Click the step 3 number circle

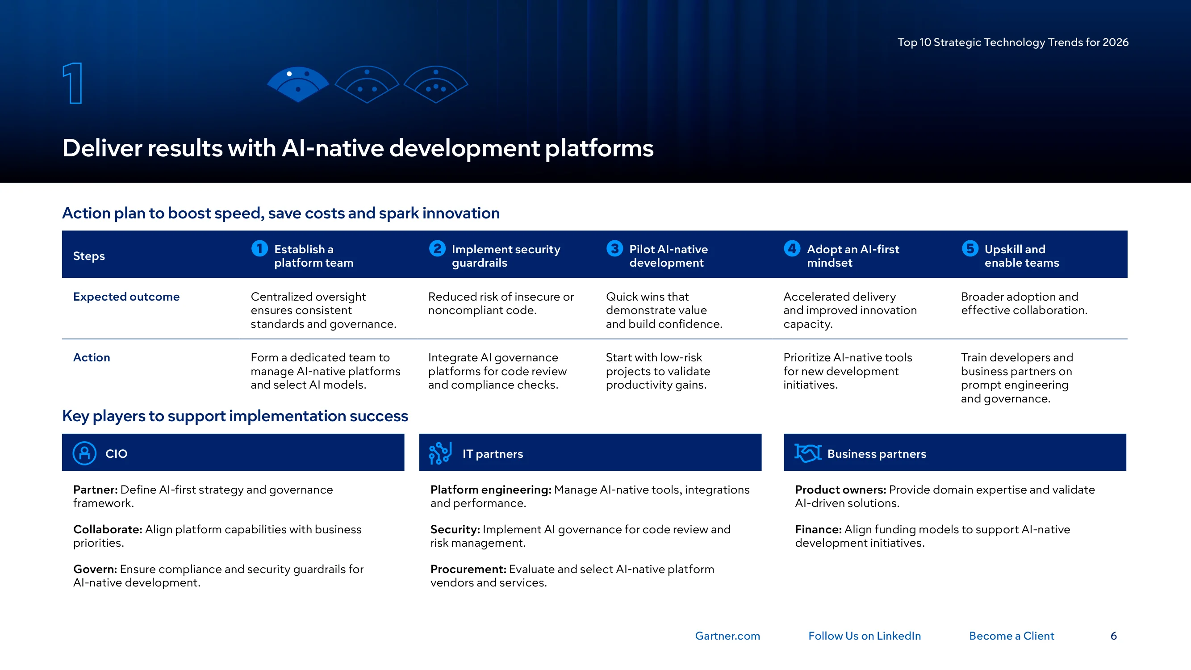coord(615,248)
